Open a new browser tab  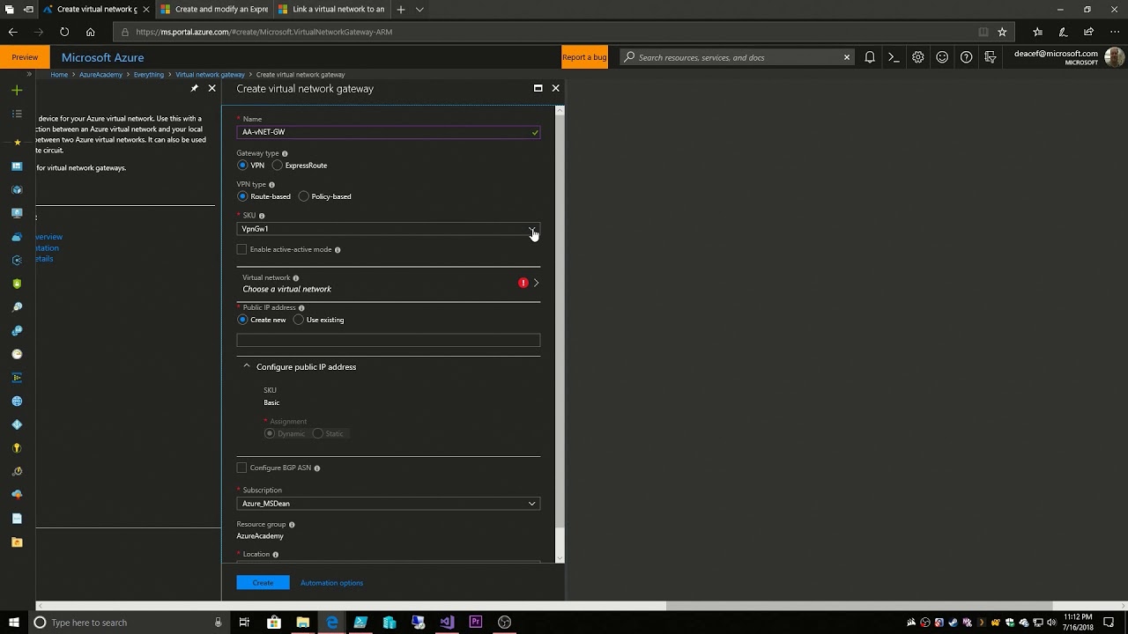point(401,10)
